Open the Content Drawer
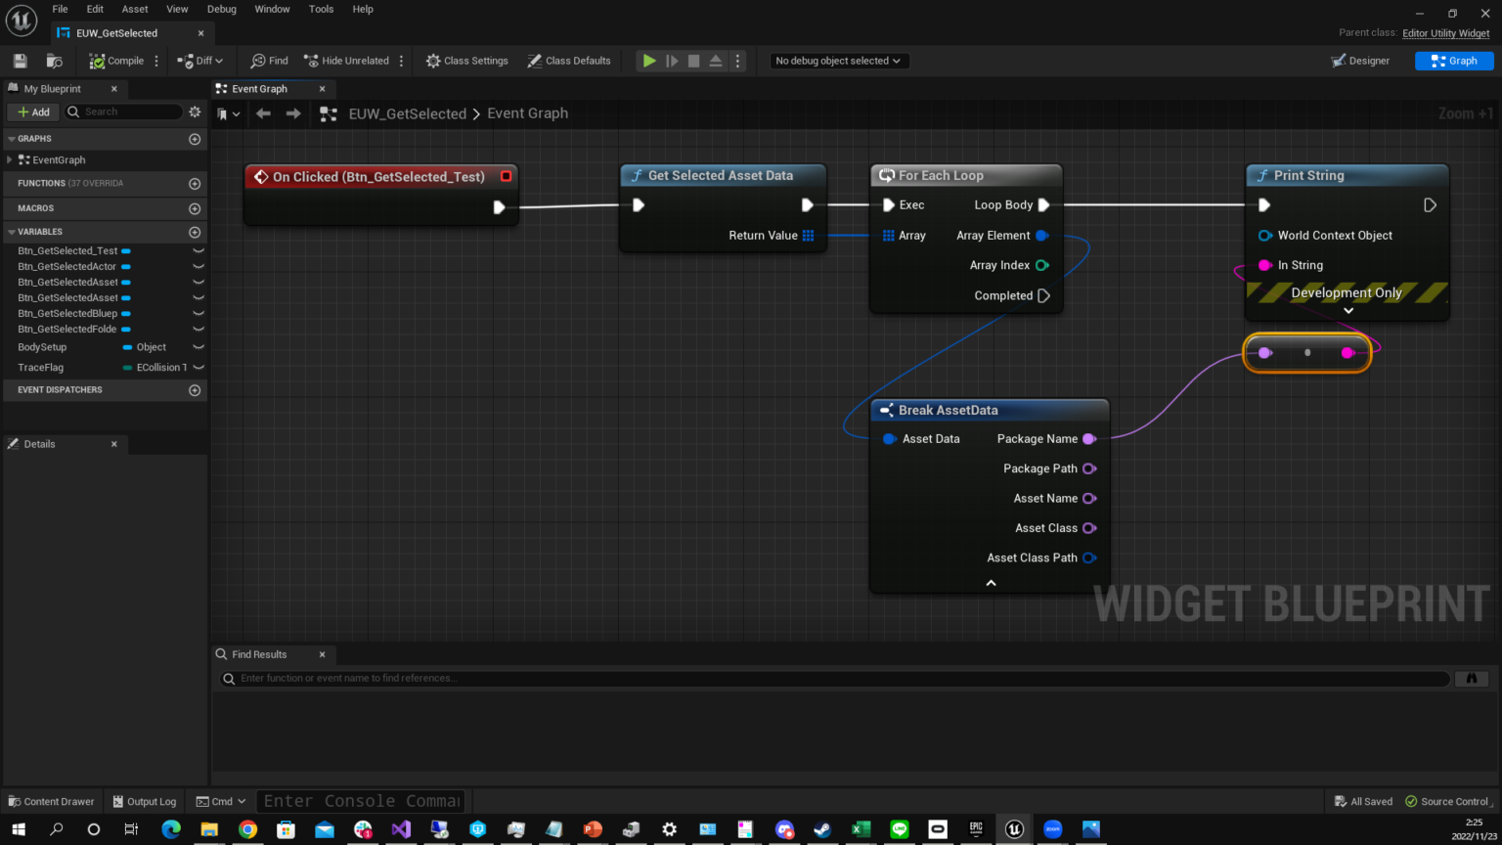1502x845 pixels. click(x=51, y=801)
